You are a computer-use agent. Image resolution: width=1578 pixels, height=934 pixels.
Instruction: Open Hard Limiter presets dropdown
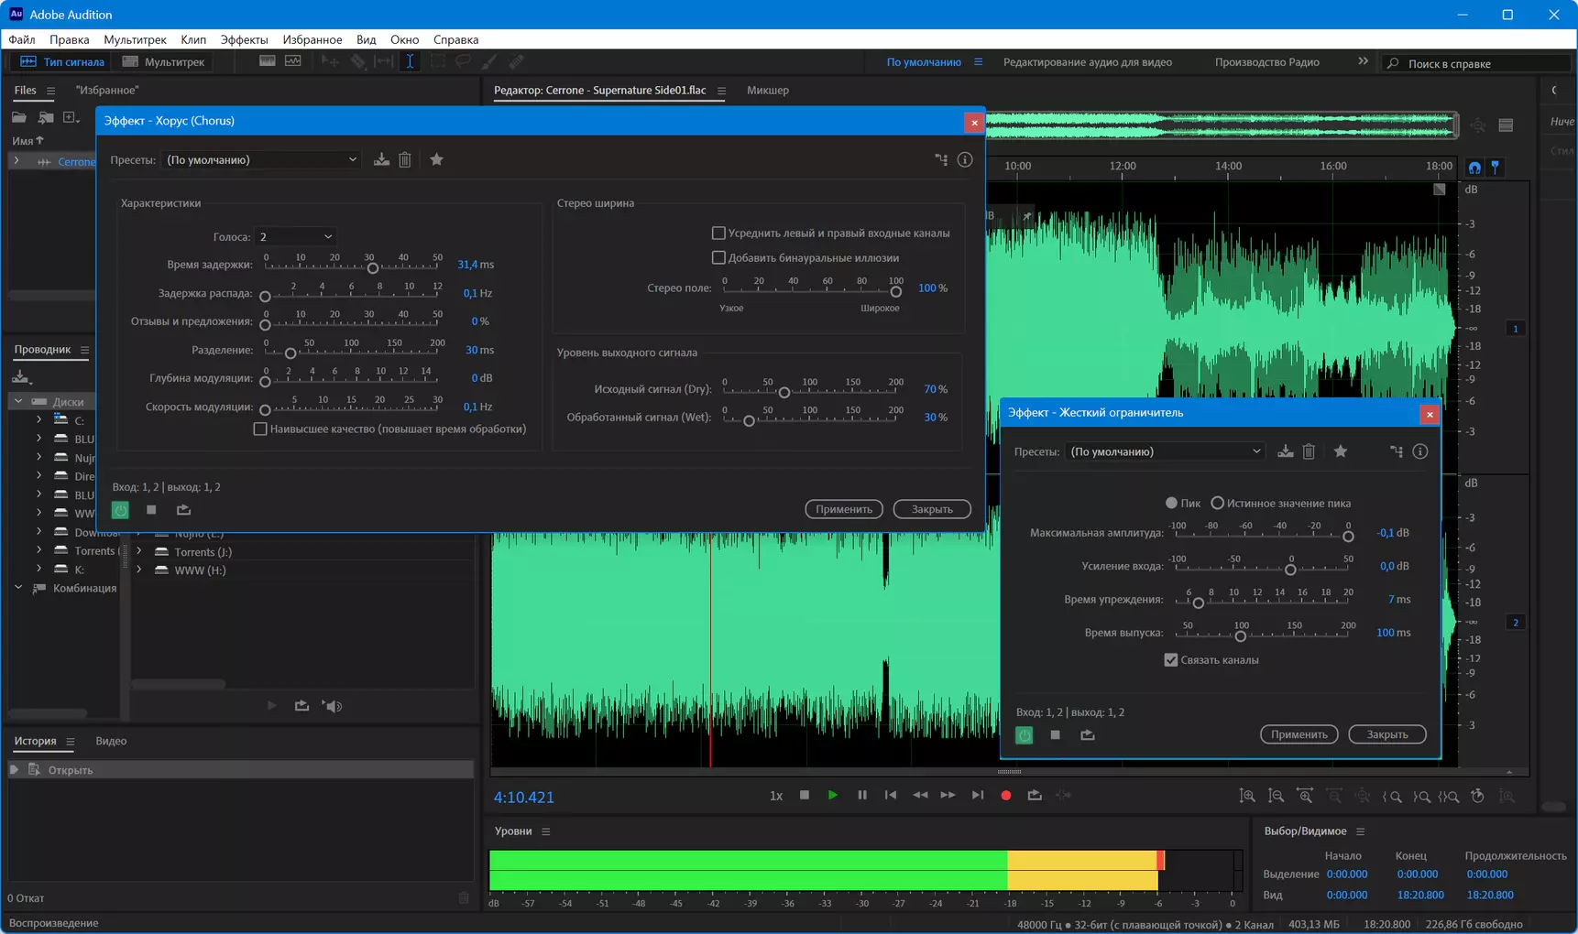click(x=1166, y=451)
